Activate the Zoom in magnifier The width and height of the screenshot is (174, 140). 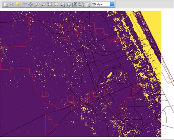(x=37, y=4)
